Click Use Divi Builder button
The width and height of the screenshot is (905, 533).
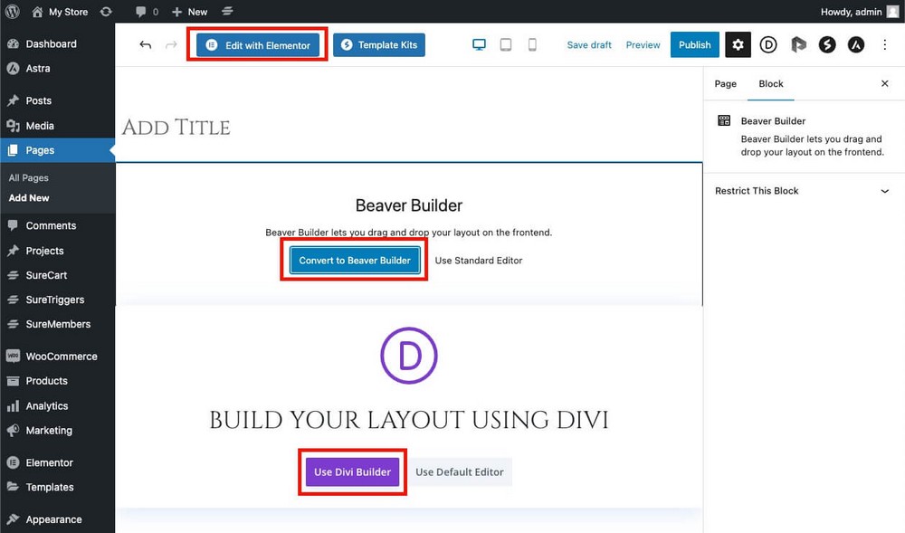(353, 471)
